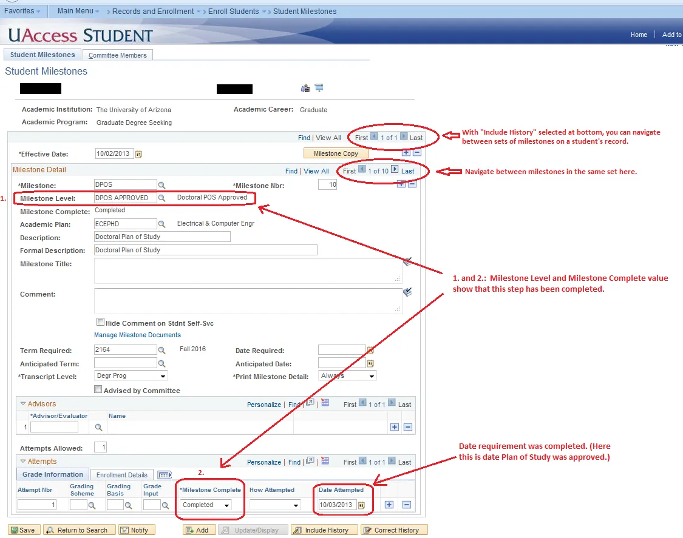Go to next milestone in Milestone Detail
This screenshot has height=538, width=683.
pyautogui.click(x=395, y=169)
